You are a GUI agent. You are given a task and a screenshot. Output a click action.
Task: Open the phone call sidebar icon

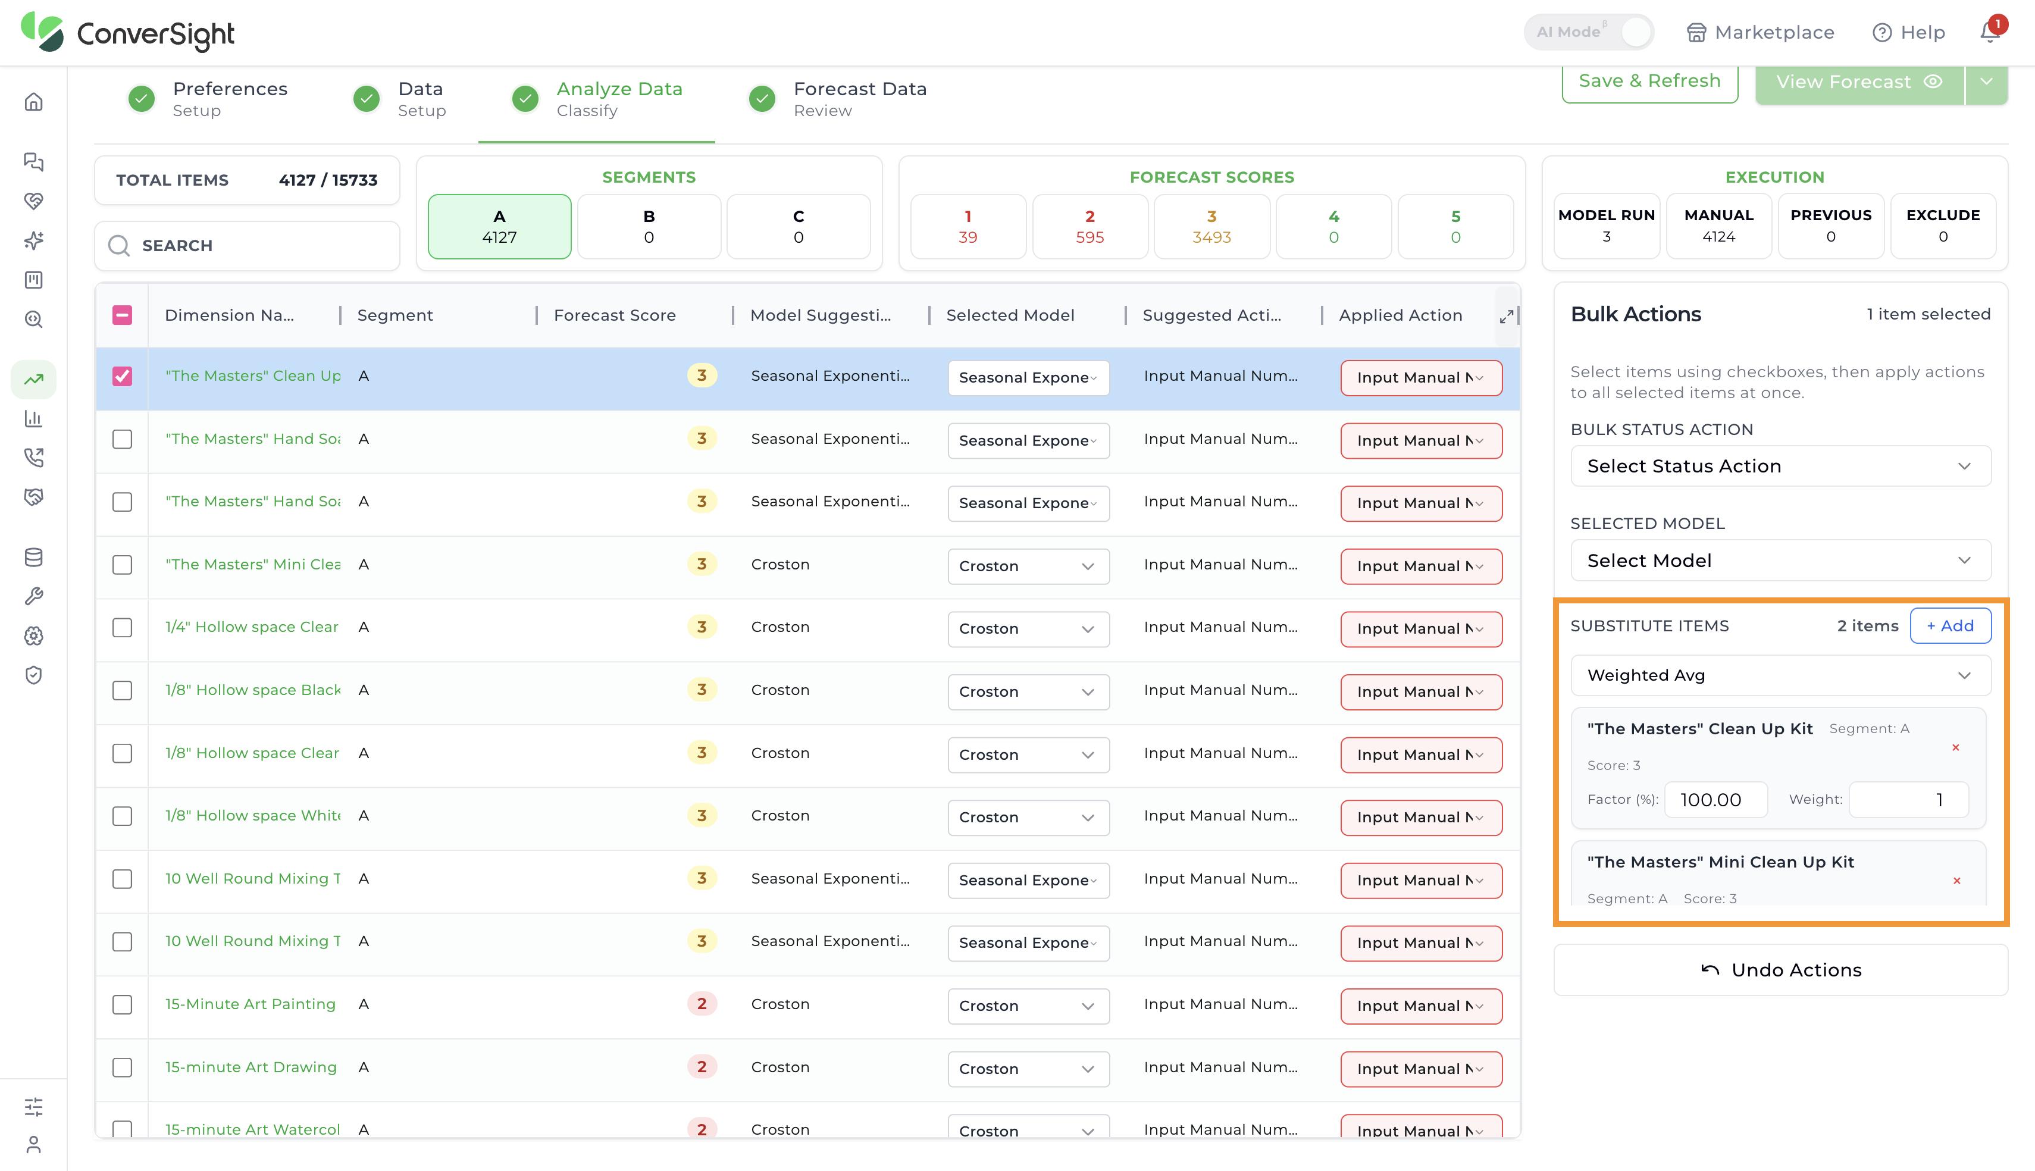33,458
